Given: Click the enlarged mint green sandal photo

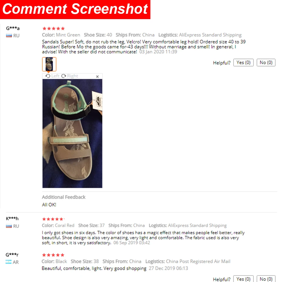Looking at the screenshot, I should pos(72,133).
